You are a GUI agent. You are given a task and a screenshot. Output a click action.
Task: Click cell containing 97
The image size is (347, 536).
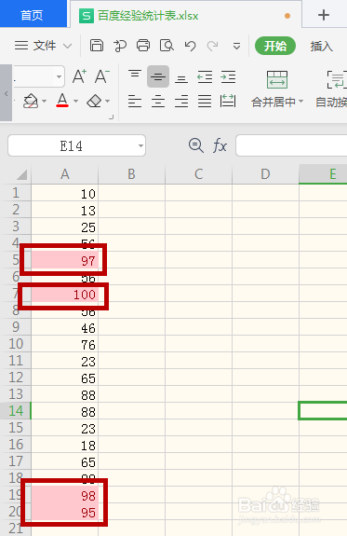pyautogui.click(x=65, y=261)
